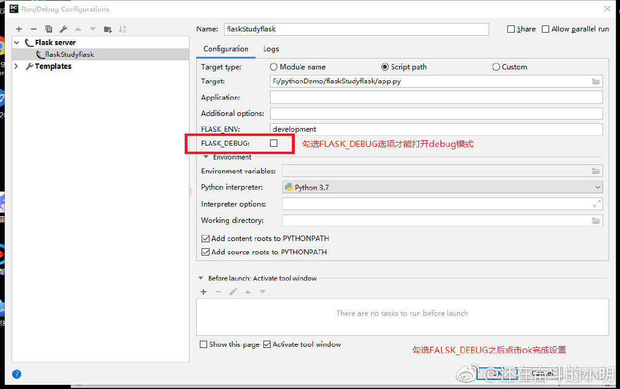Remove the selected configuration

point(34,28)
